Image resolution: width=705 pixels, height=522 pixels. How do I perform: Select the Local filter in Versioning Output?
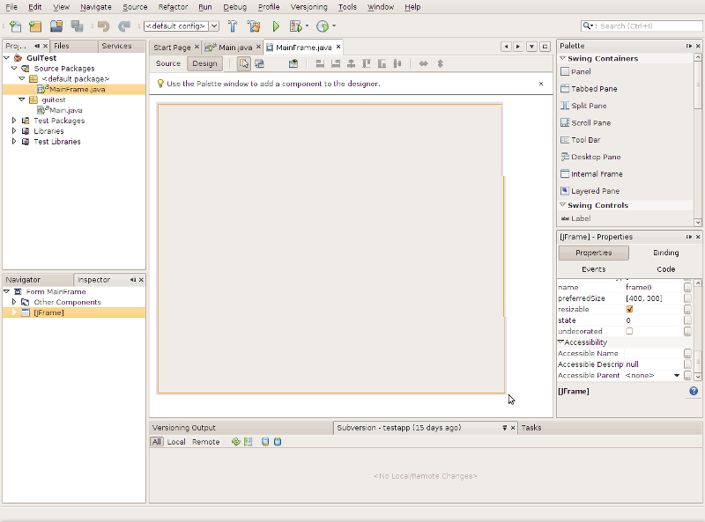click(176, 442)
